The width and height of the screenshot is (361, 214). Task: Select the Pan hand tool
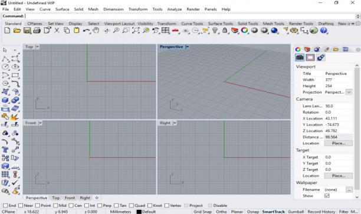click(96, 31)
